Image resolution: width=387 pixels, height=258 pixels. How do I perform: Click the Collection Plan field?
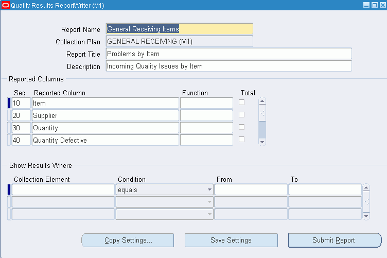180,41
